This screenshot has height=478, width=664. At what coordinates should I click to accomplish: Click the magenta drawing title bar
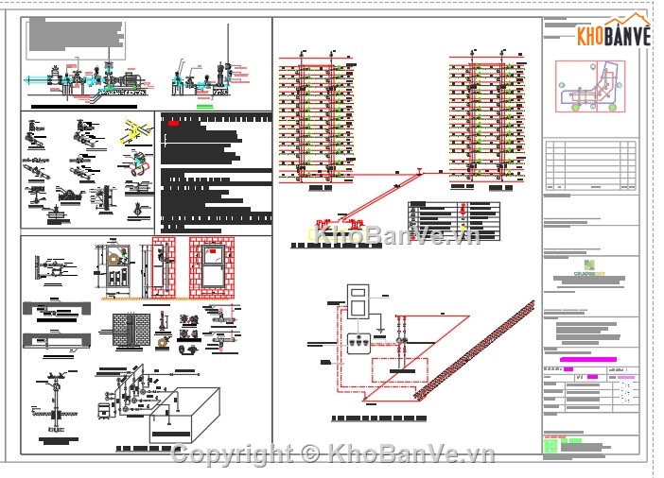coord(588,360)
